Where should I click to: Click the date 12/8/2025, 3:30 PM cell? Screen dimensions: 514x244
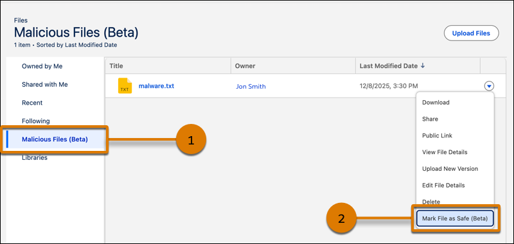pos(389,86)
